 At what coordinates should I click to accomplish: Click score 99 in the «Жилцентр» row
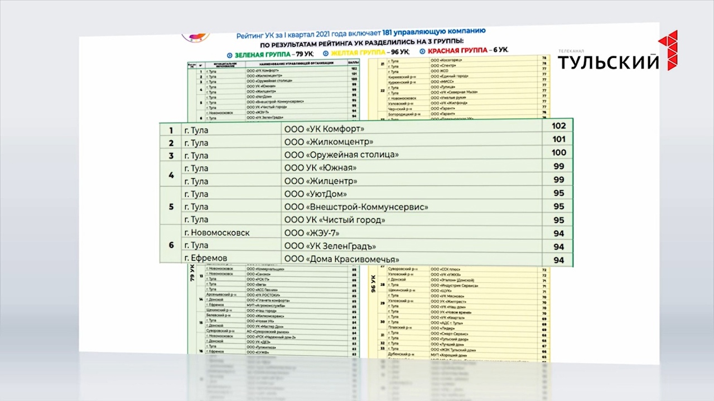(x=558, y=180)
